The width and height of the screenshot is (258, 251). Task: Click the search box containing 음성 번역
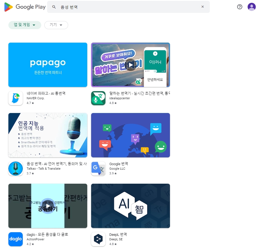coord(128,7)
